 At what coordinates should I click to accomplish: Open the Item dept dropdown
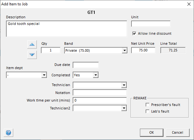44,75
